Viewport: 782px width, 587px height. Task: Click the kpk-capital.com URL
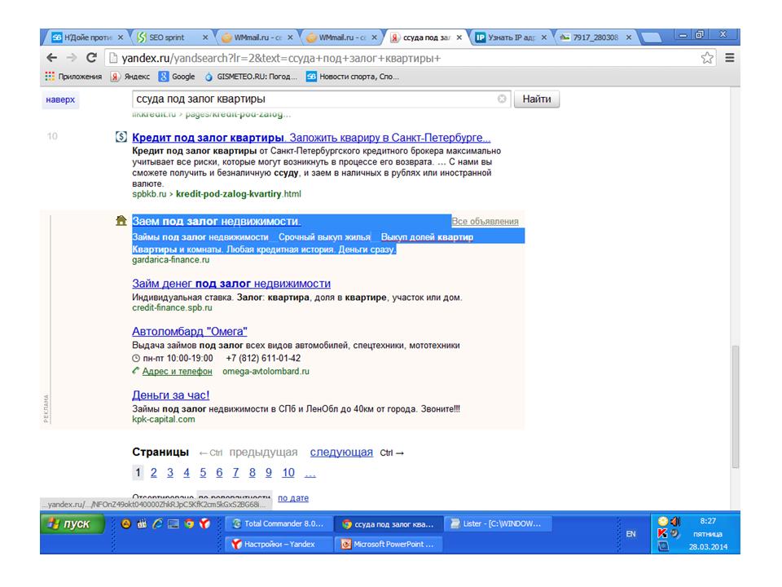[x=164, y=419]
